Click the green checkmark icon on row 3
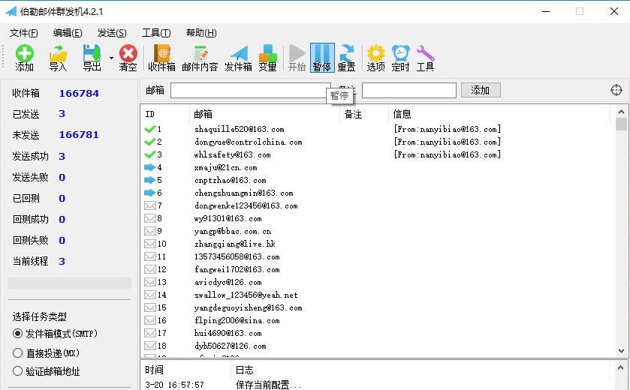The image size is (630, 390). (150, 154)
